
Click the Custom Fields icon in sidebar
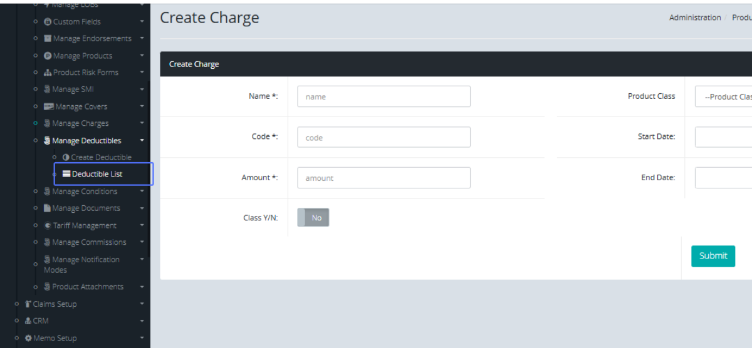48,22
